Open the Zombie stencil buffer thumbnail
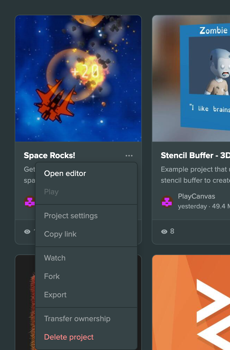Viewport: 230px width, 350px height. tap(191, 78)
